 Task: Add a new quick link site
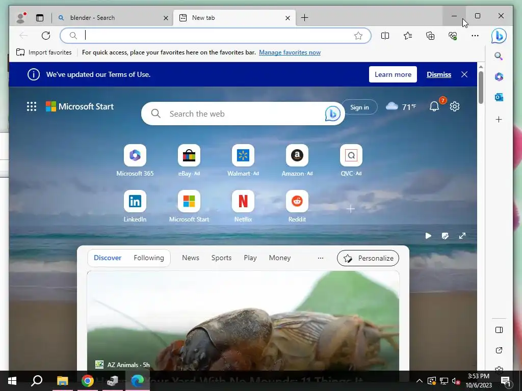(x=351, y=209)
